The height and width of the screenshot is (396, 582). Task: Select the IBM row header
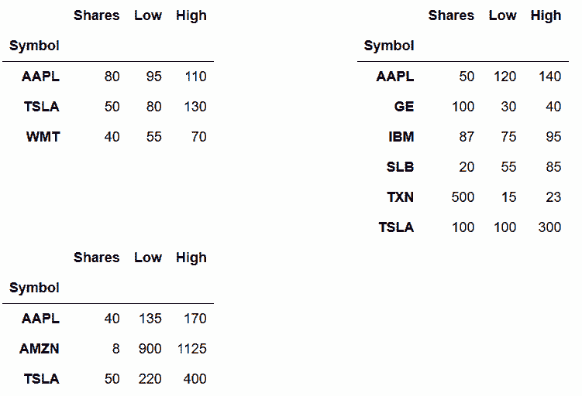point(401,137)
